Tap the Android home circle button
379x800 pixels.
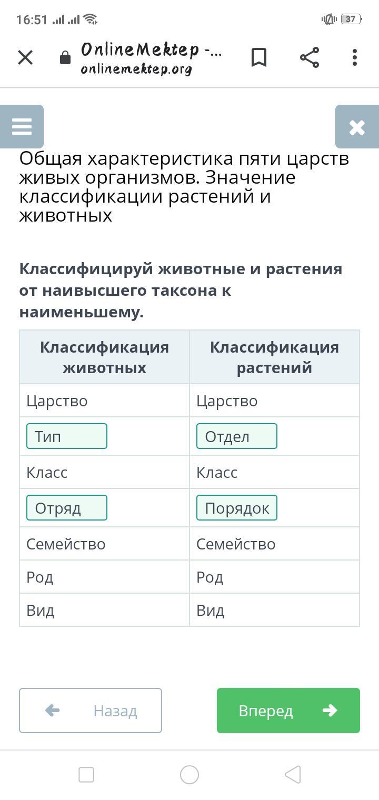[189, 775]
